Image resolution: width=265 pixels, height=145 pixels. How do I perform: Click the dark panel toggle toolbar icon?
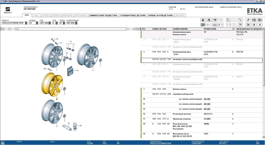click(203, 25)
